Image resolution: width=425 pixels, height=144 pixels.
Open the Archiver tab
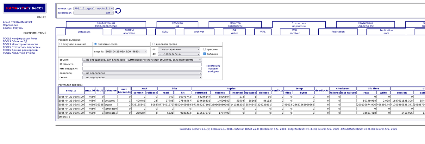(199, 32)
